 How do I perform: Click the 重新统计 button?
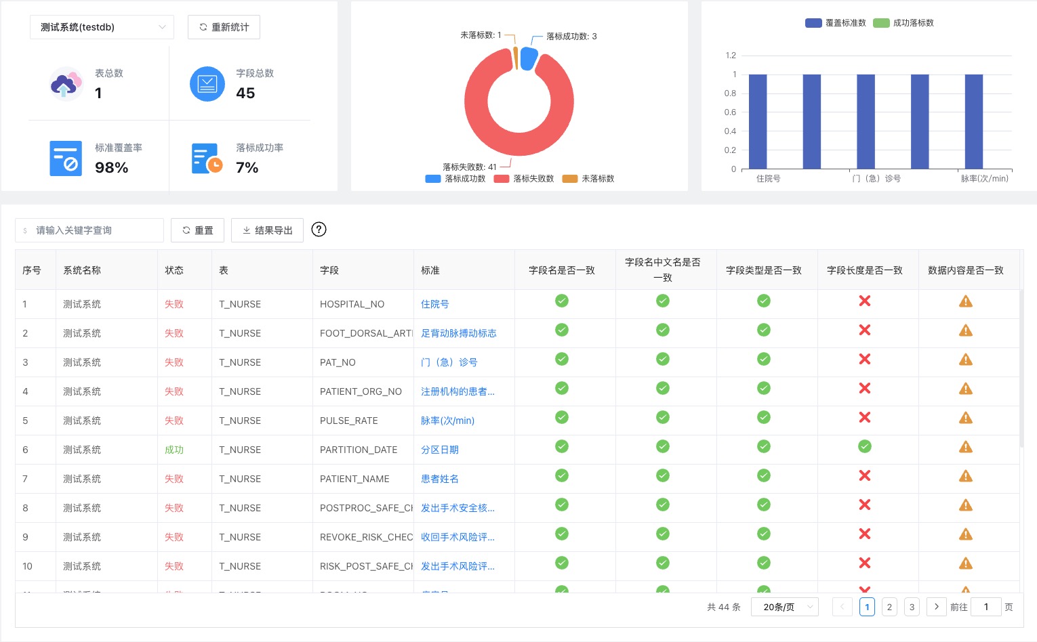coord(224,27)
